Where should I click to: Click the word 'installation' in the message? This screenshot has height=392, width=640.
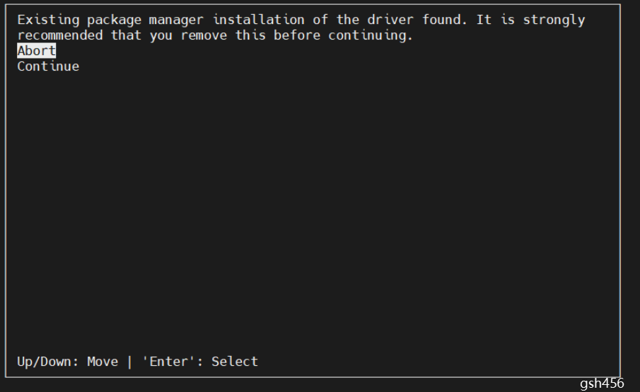[x=258, y=20]
